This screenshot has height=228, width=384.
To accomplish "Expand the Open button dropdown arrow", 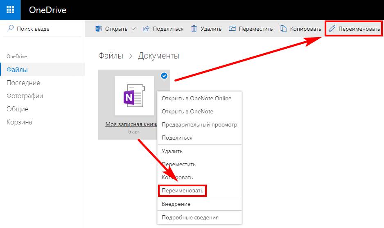I will tap(133, 29).
